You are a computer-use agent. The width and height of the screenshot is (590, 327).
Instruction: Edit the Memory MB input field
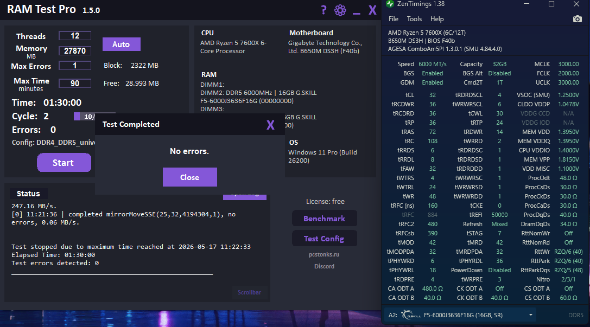(75, 51)
